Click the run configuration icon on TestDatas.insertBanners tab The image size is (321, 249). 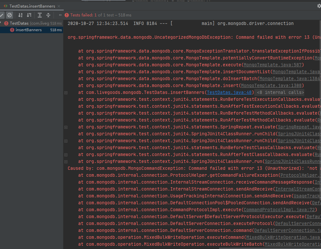pyautogui.click(x=6, y=6)
